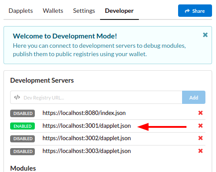Focus the Dev Registry URL input field

click(x=96, y=97)
